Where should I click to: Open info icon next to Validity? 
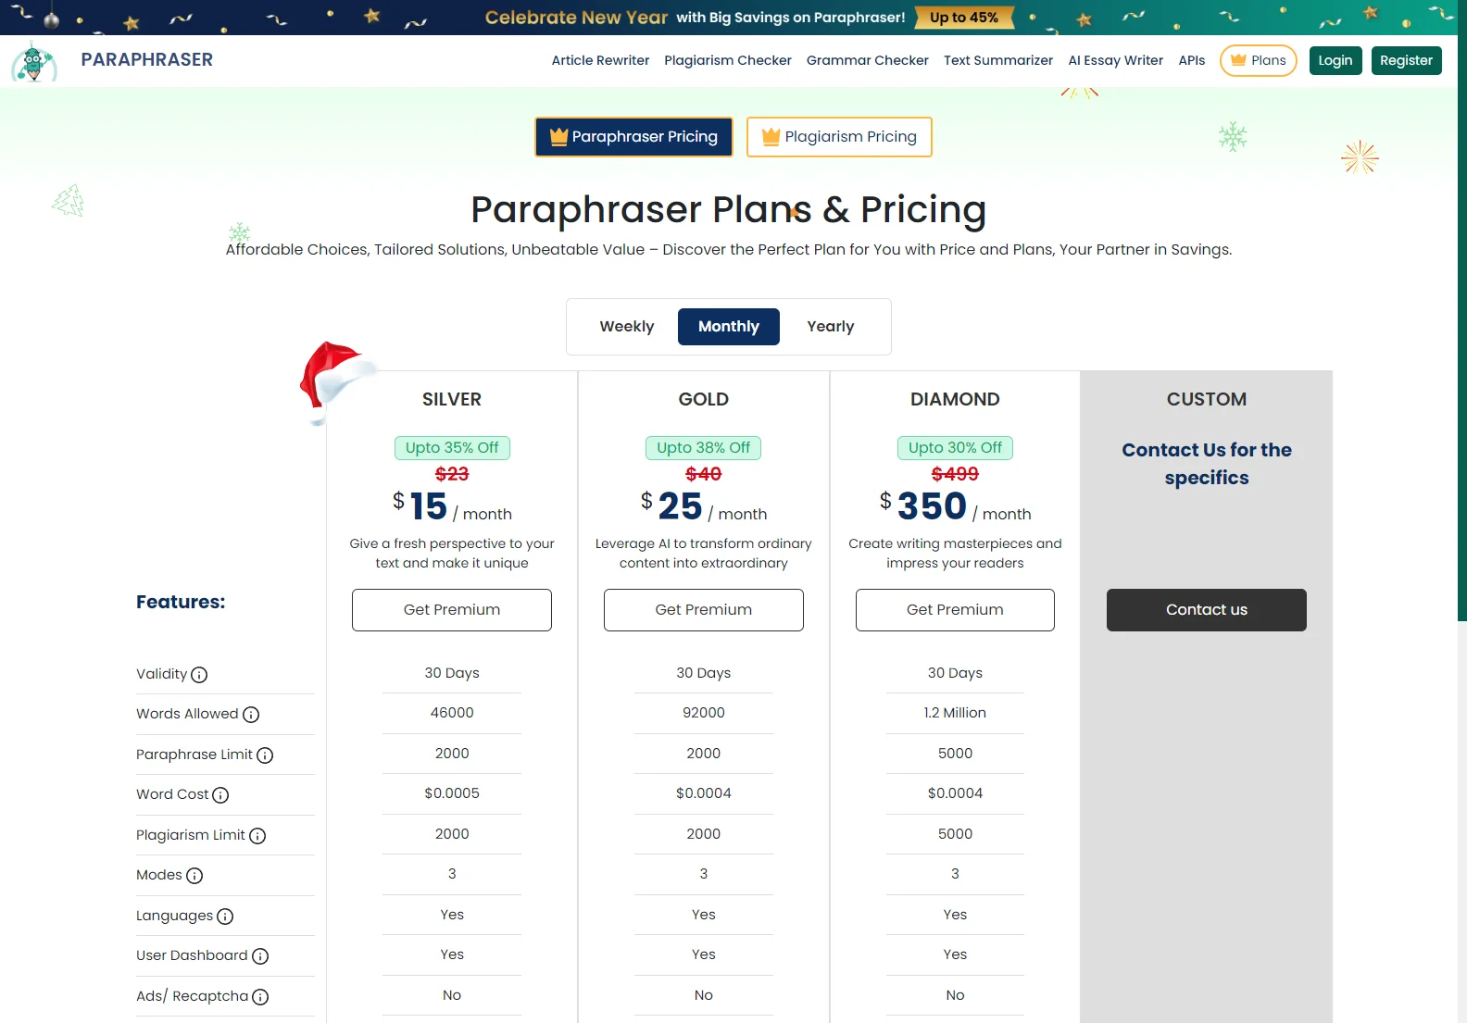pyautogui.click(x=199, y=675)
